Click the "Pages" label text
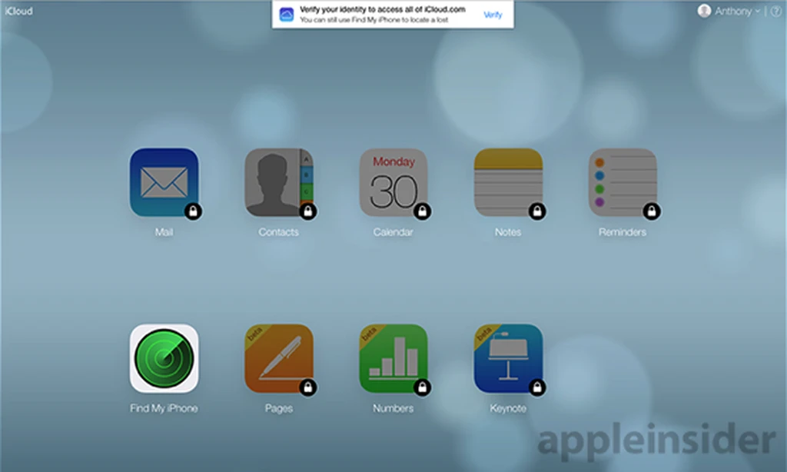The width and height of the screenshot is (787, 472). 278,408
